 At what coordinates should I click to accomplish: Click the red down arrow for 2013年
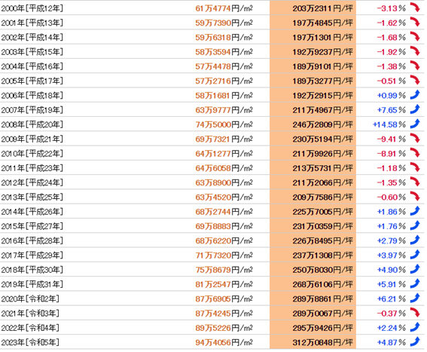tap(415, 197)
